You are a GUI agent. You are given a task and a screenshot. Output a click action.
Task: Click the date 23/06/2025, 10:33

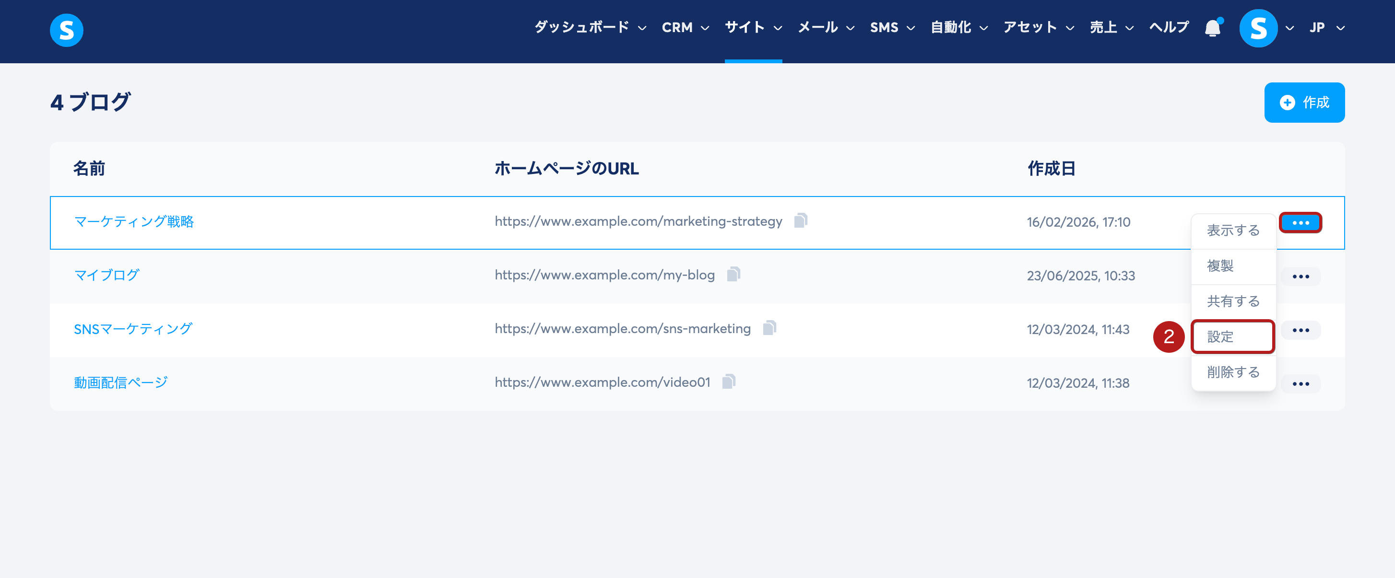click(x=1080, y=276)
